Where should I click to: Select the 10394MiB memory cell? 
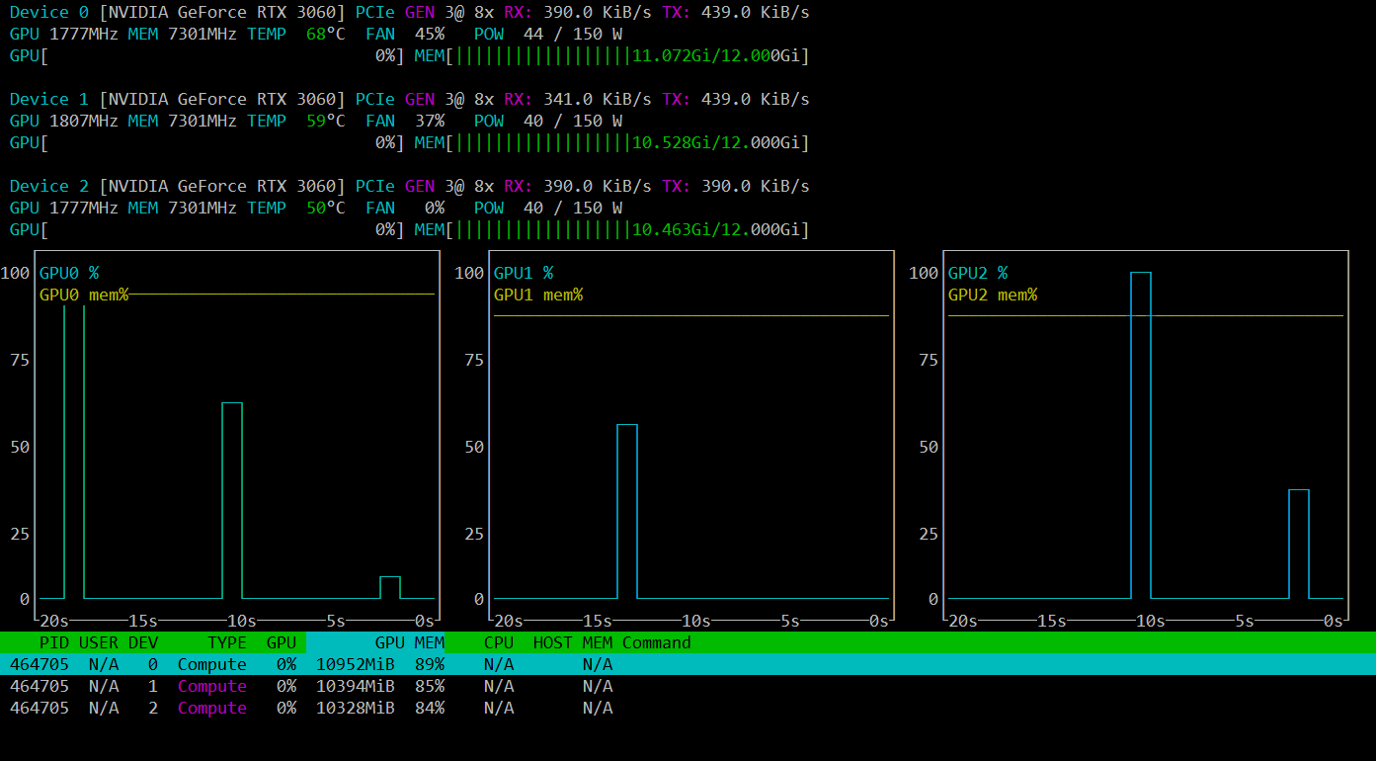click(x=356, y=686)
